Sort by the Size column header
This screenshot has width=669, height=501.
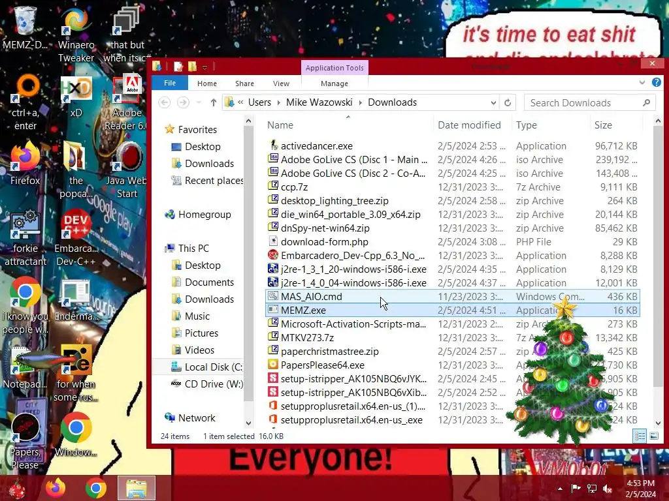616,125
